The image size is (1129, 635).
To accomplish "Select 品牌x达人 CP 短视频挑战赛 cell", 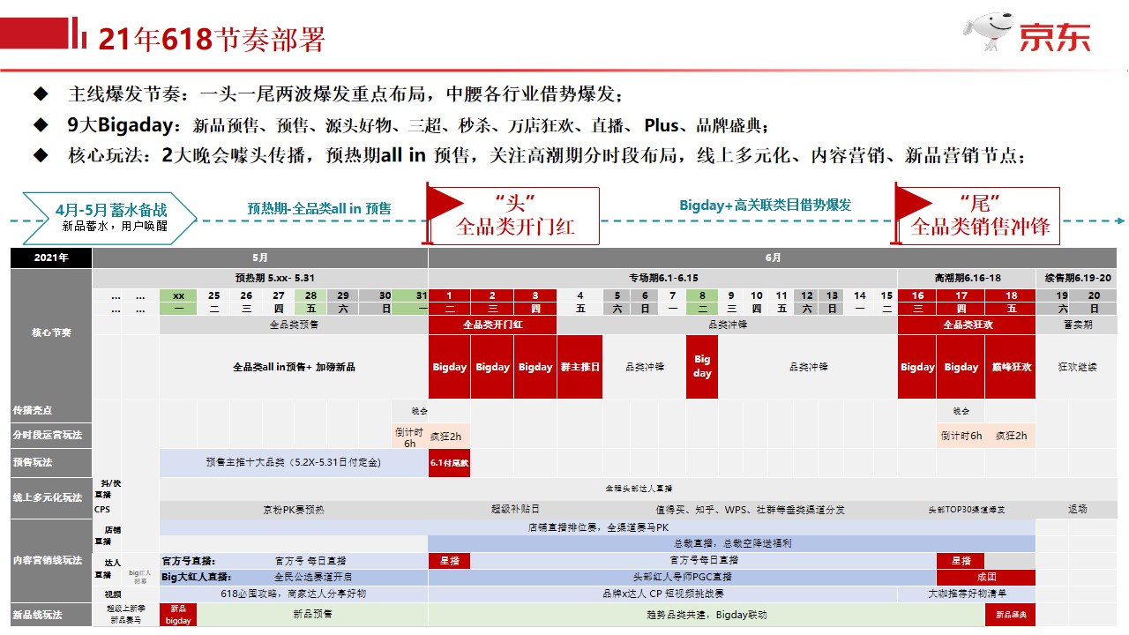I will [x=662, y=594].
